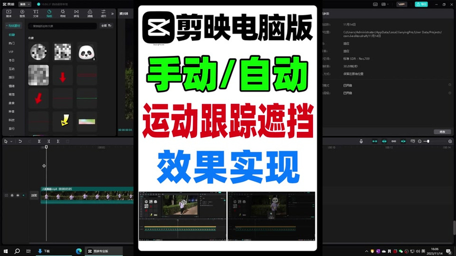Toggle preview axis icon
456x256 pixels.
pyautogui.click(x=403, y=141)
